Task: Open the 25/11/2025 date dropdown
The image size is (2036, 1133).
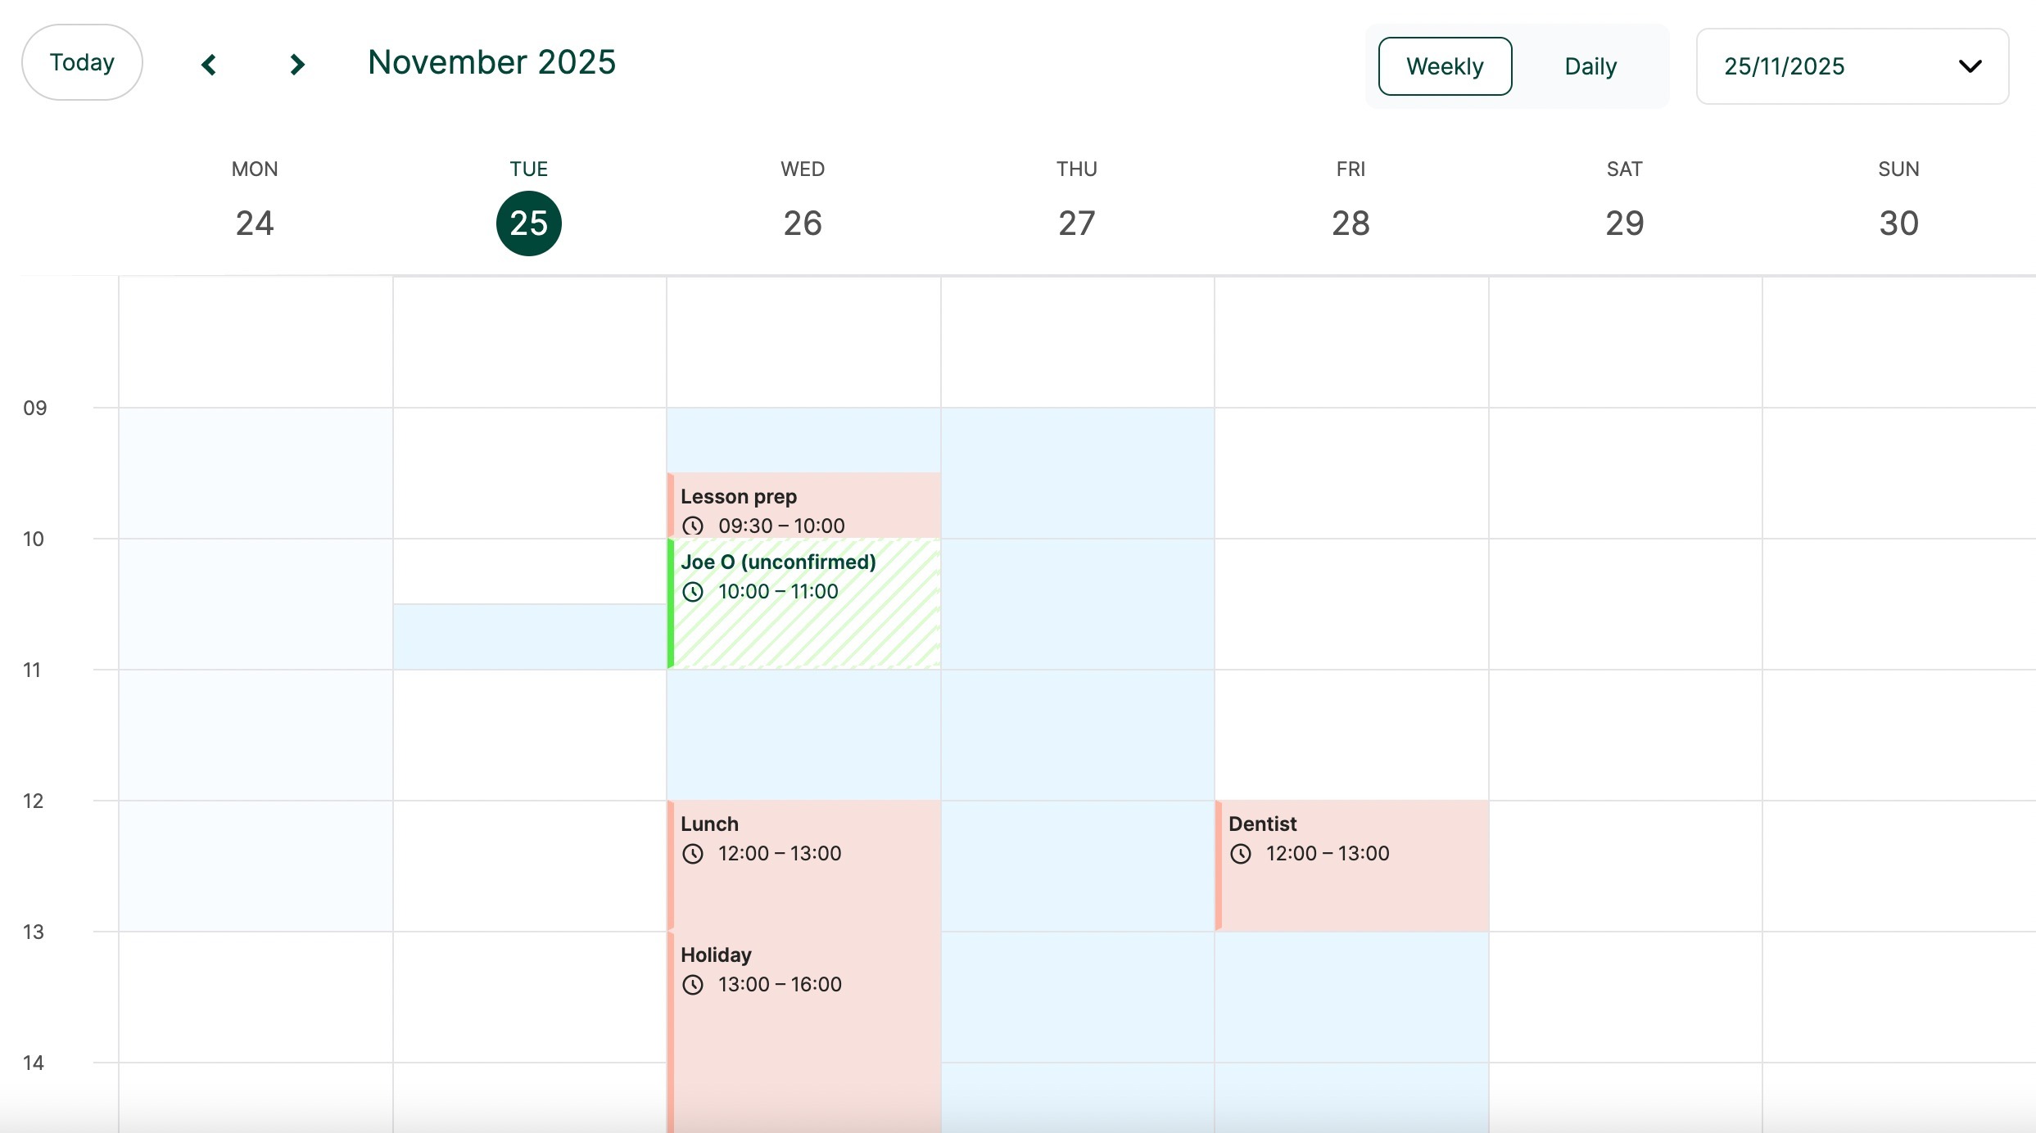Action: click(x=1852, y=66)
